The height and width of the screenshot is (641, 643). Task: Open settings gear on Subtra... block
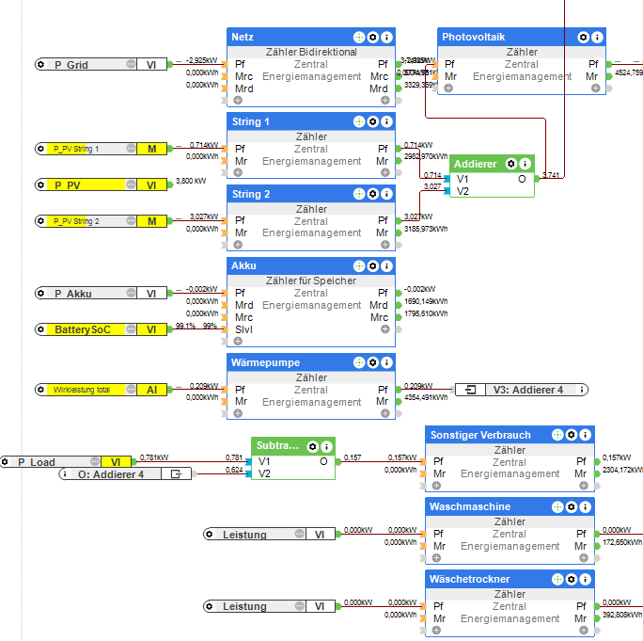pyautogui.click(x=312, y=446)
